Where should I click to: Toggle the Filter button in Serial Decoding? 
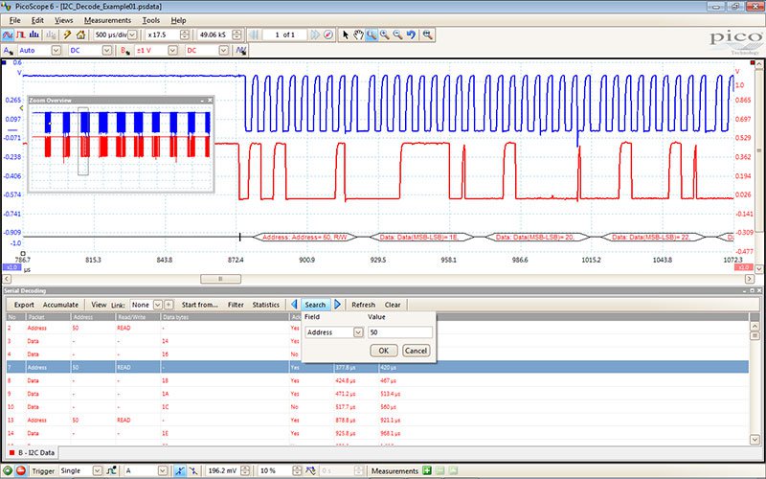tap(236, 305)
